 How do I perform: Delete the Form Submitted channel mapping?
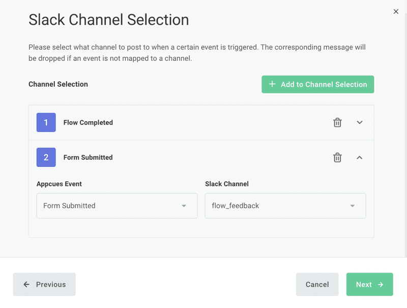point(337,157)
